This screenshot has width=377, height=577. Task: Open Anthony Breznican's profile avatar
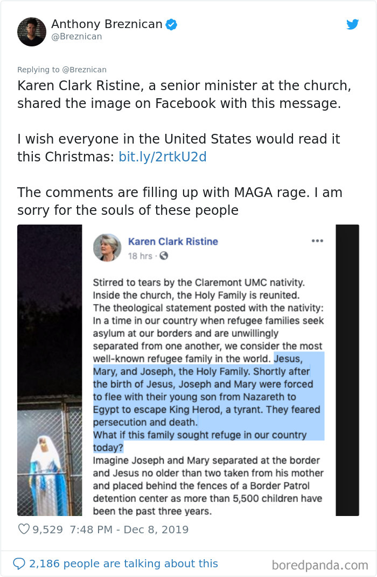pyautogui.click(x=32, y=31)
